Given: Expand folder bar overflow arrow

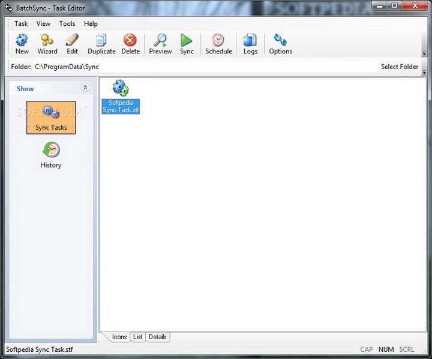Looking at the screenshot, I should click(425, 73).
